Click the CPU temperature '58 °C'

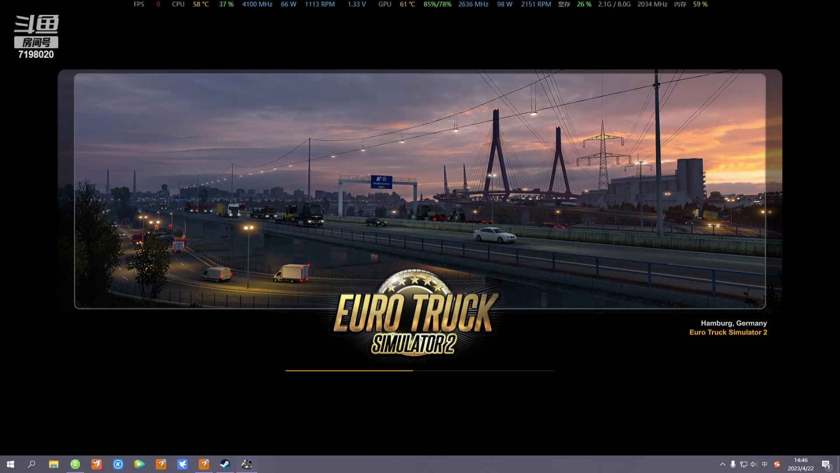pyautogui.click(x=201, y=4)
